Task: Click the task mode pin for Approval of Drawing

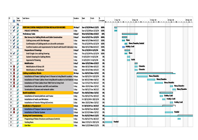Action: coord(18,60)
